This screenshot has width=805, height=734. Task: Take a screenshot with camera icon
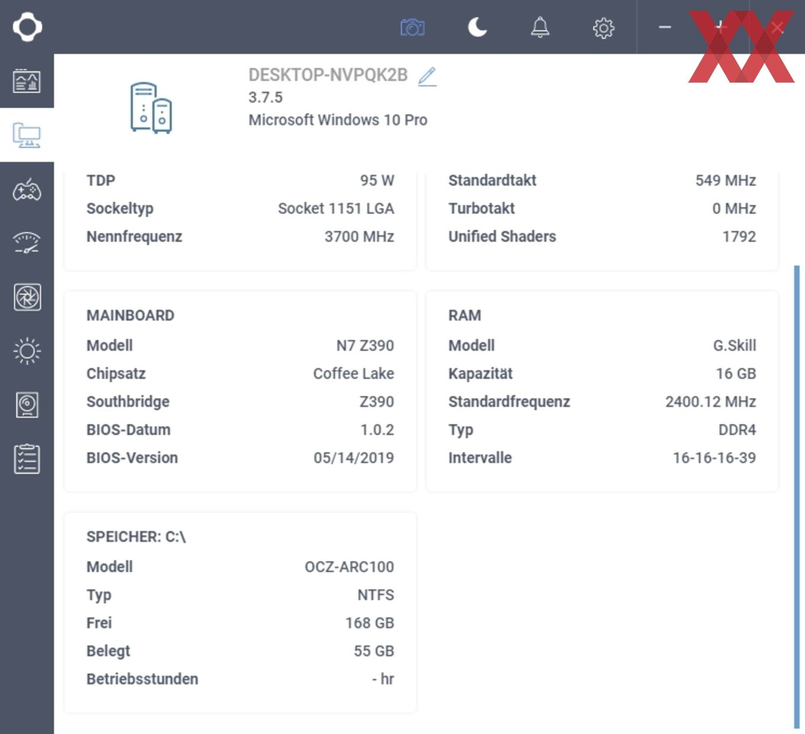(x=413, y=27)
